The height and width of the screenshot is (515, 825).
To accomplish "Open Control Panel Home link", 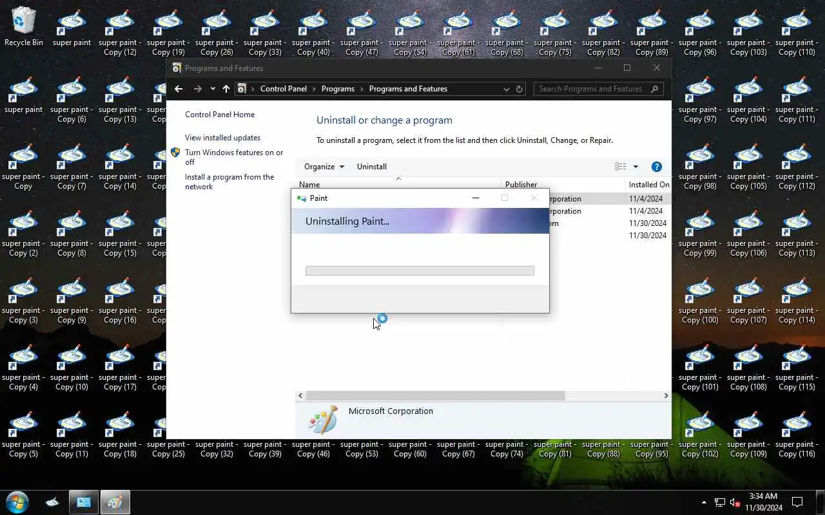I will (220, 115).
